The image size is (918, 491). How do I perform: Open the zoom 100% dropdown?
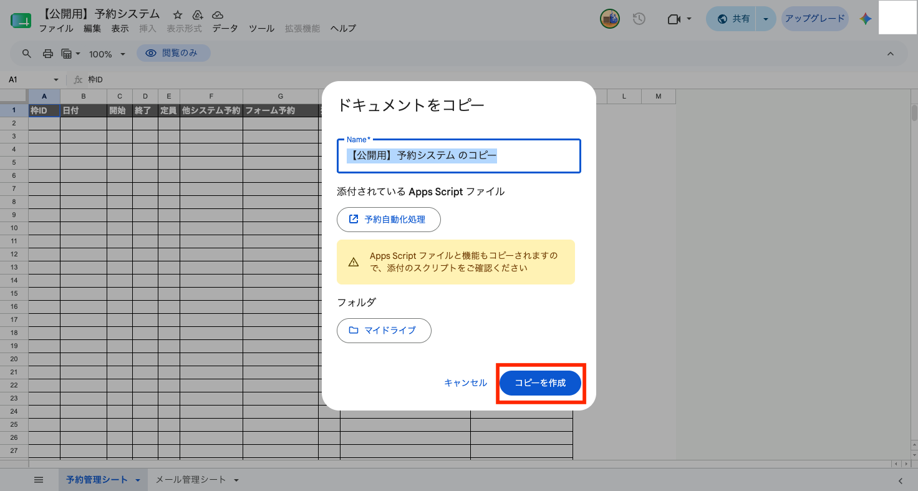107,54
